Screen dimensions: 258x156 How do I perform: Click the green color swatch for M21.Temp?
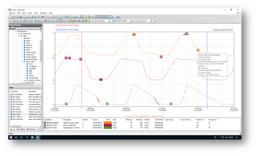[107, 127]
